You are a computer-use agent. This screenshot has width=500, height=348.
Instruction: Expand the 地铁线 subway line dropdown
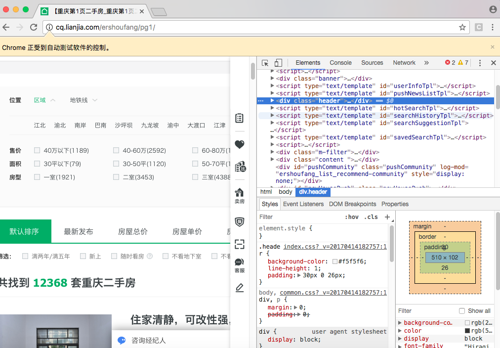[83, 100]
